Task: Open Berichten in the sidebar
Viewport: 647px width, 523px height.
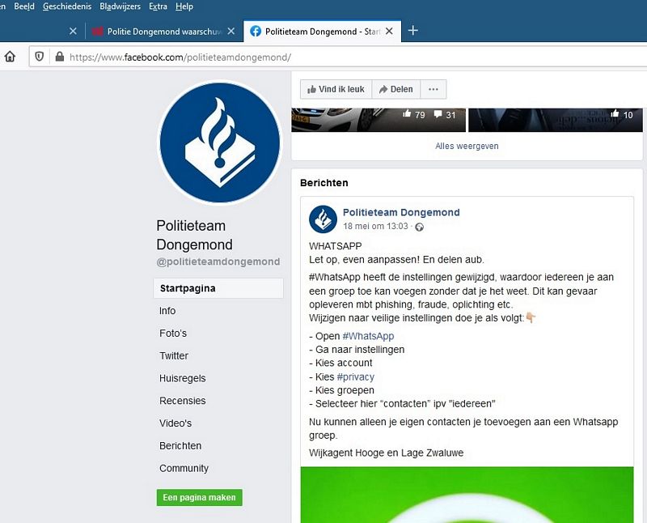Action: click(180, 446)
